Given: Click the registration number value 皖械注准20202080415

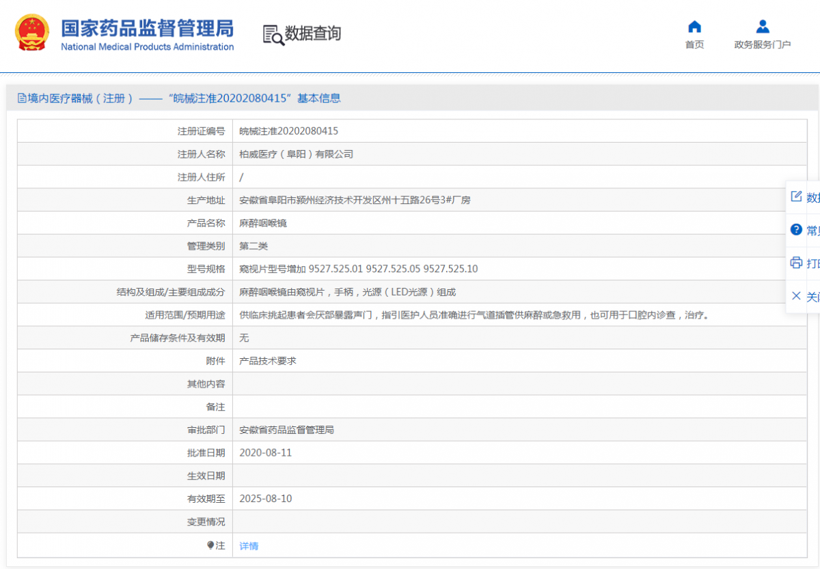Looking at the screenshot, I should coord(288,131).
